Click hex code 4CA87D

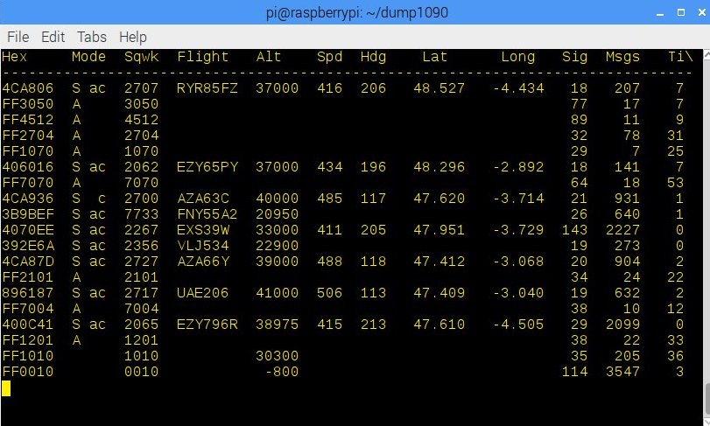[x=28, y=262]
